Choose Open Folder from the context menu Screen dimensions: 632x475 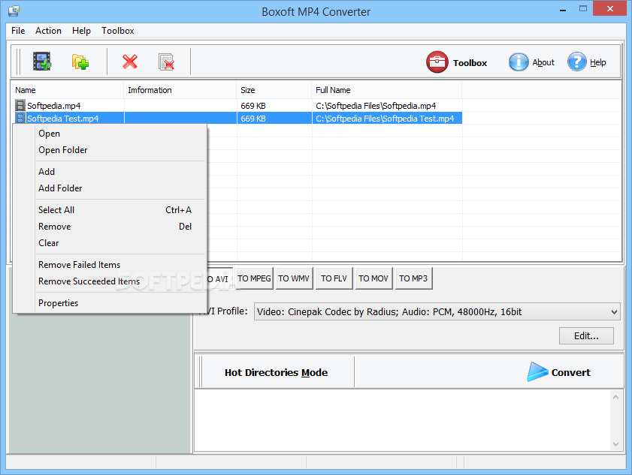(110, 150)
